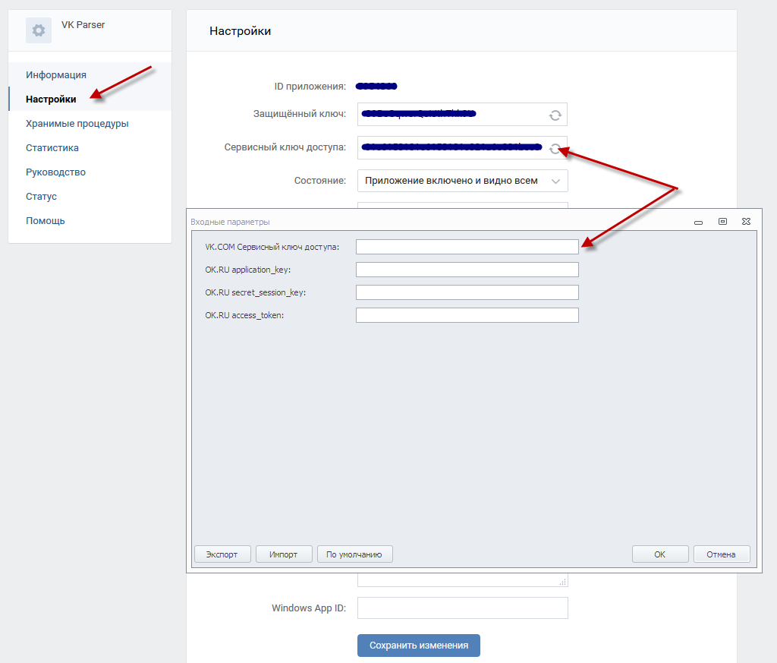Go to Хранимые процедуры section
The width and height of the screenshot is (777, 663).
pos(77,123)
